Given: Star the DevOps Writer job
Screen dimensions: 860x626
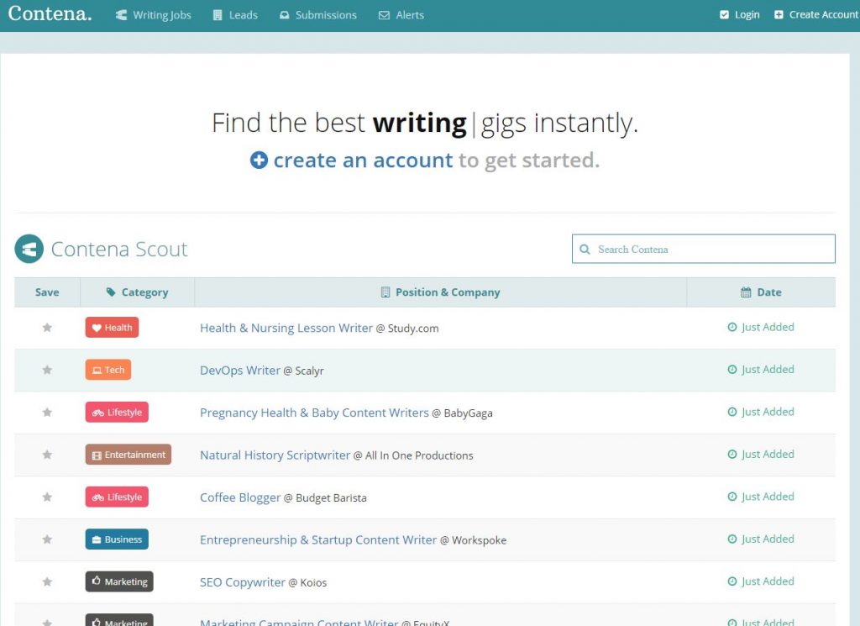Looking at the screenshot, I should coord(47,370).
